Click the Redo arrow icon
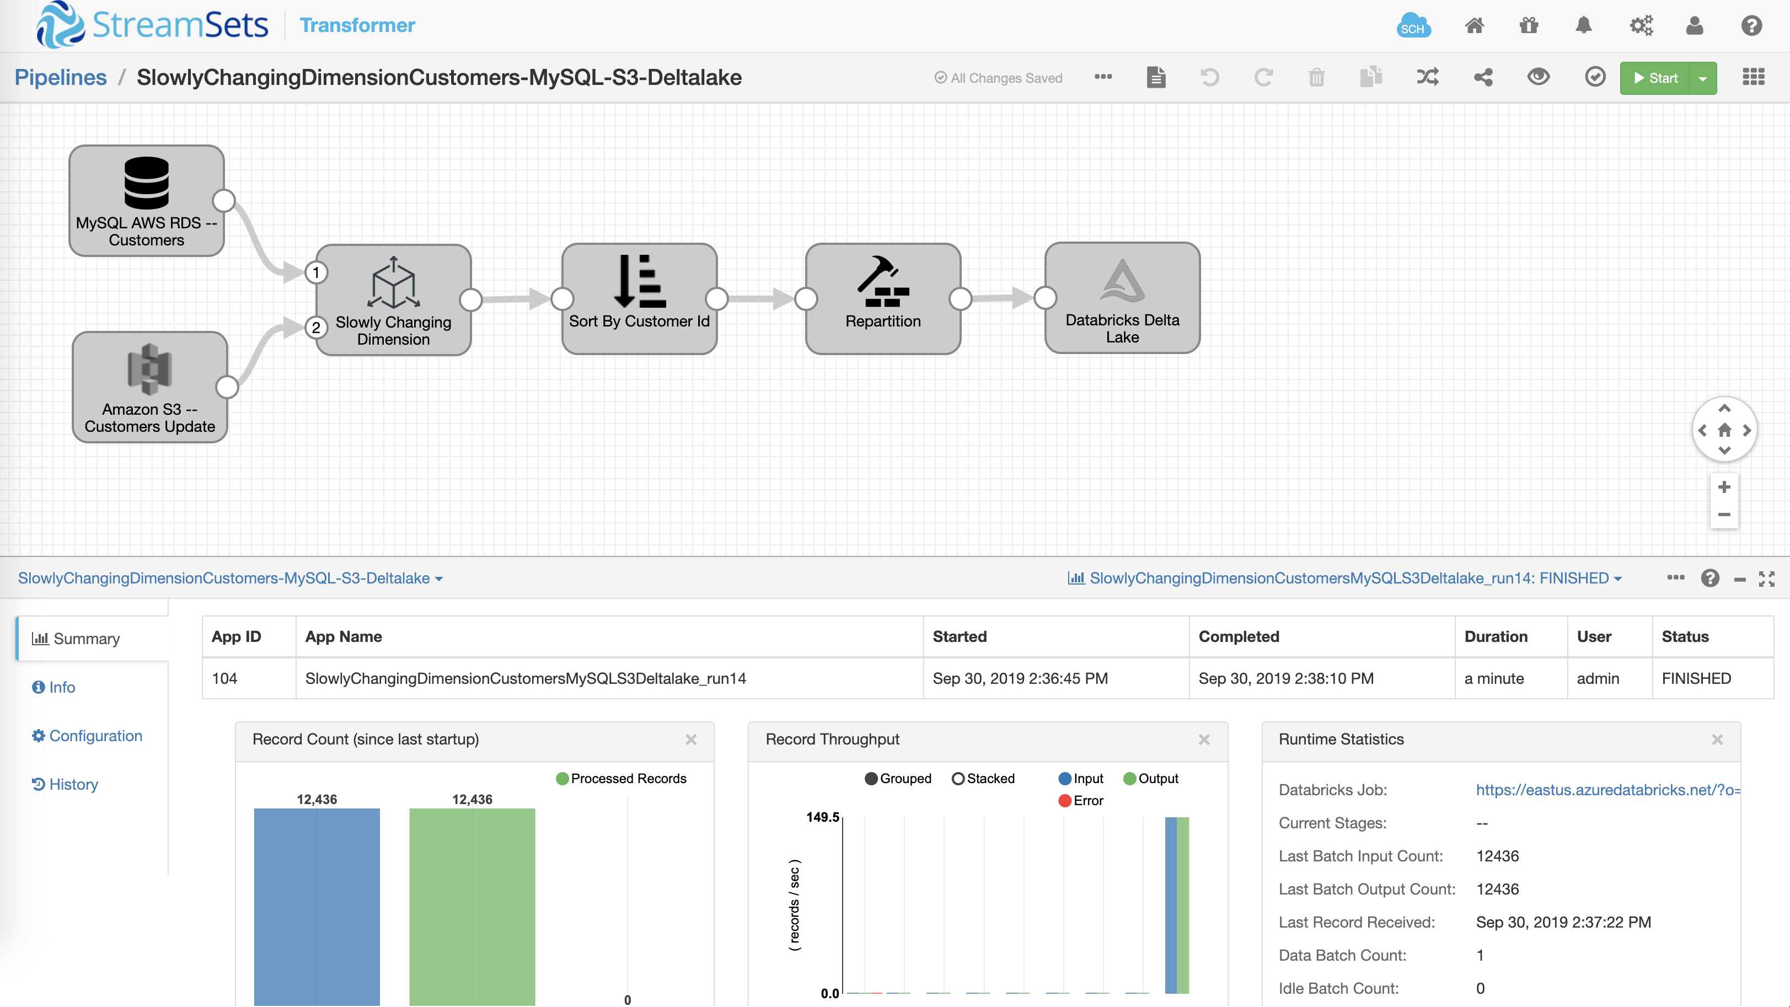This screenshot has width=1790, height=1007. (x=1263, y=77)
